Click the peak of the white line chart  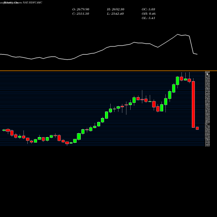point(178,34)
